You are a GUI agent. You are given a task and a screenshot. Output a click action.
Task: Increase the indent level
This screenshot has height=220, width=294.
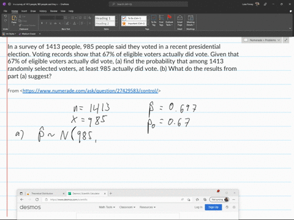85,18
